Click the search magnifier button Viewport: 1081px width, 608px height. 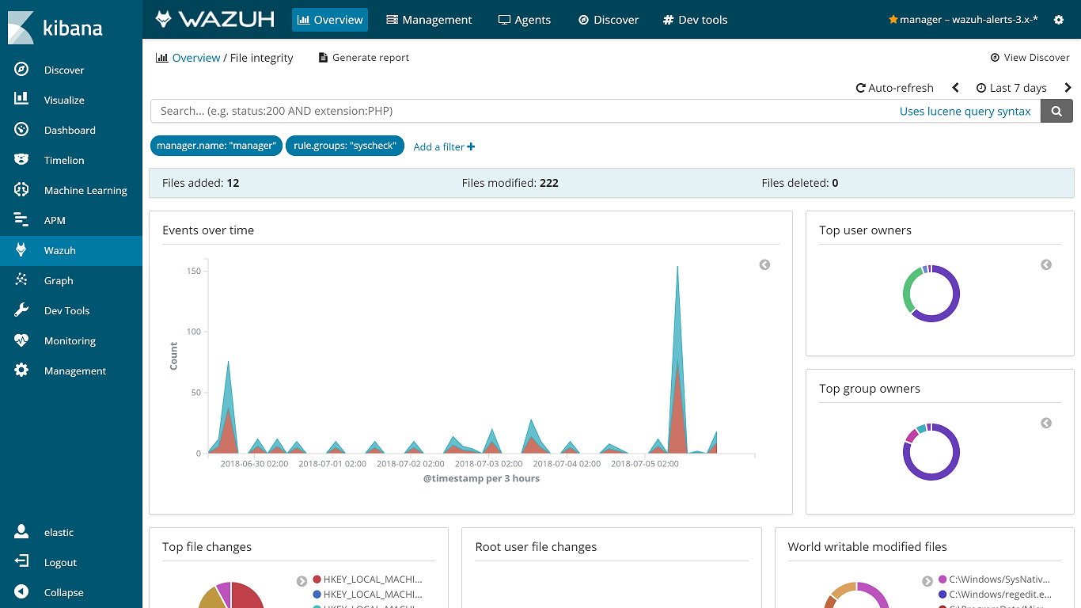(x=1056, y=111)
